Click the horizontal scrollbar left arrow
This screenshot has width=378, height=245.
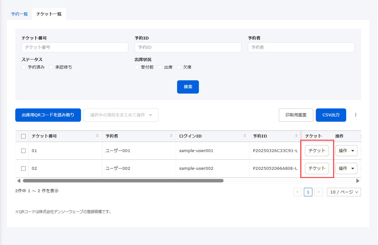click(19, 181)
